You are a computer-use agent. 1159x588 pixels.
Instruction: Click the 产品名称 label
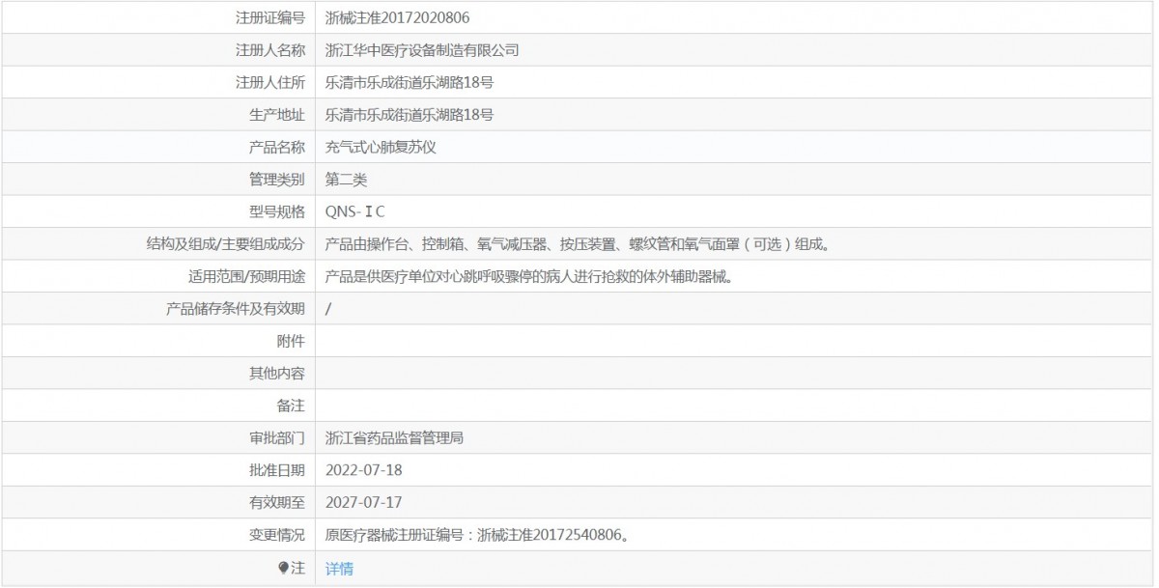point(277,147)
